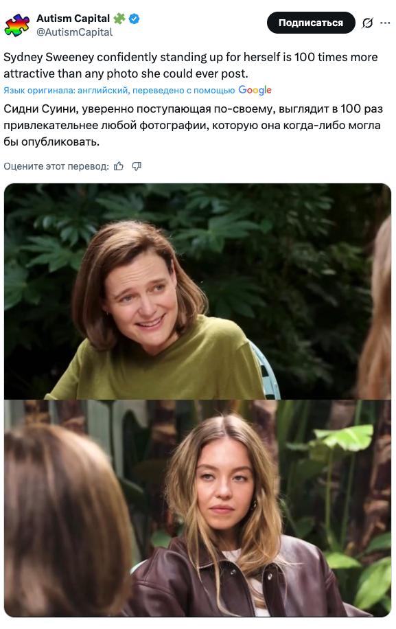The height and width of the screenshot is (629, 396).
Task: Click the Autism Capital display name
Action: tap(73, 19)
